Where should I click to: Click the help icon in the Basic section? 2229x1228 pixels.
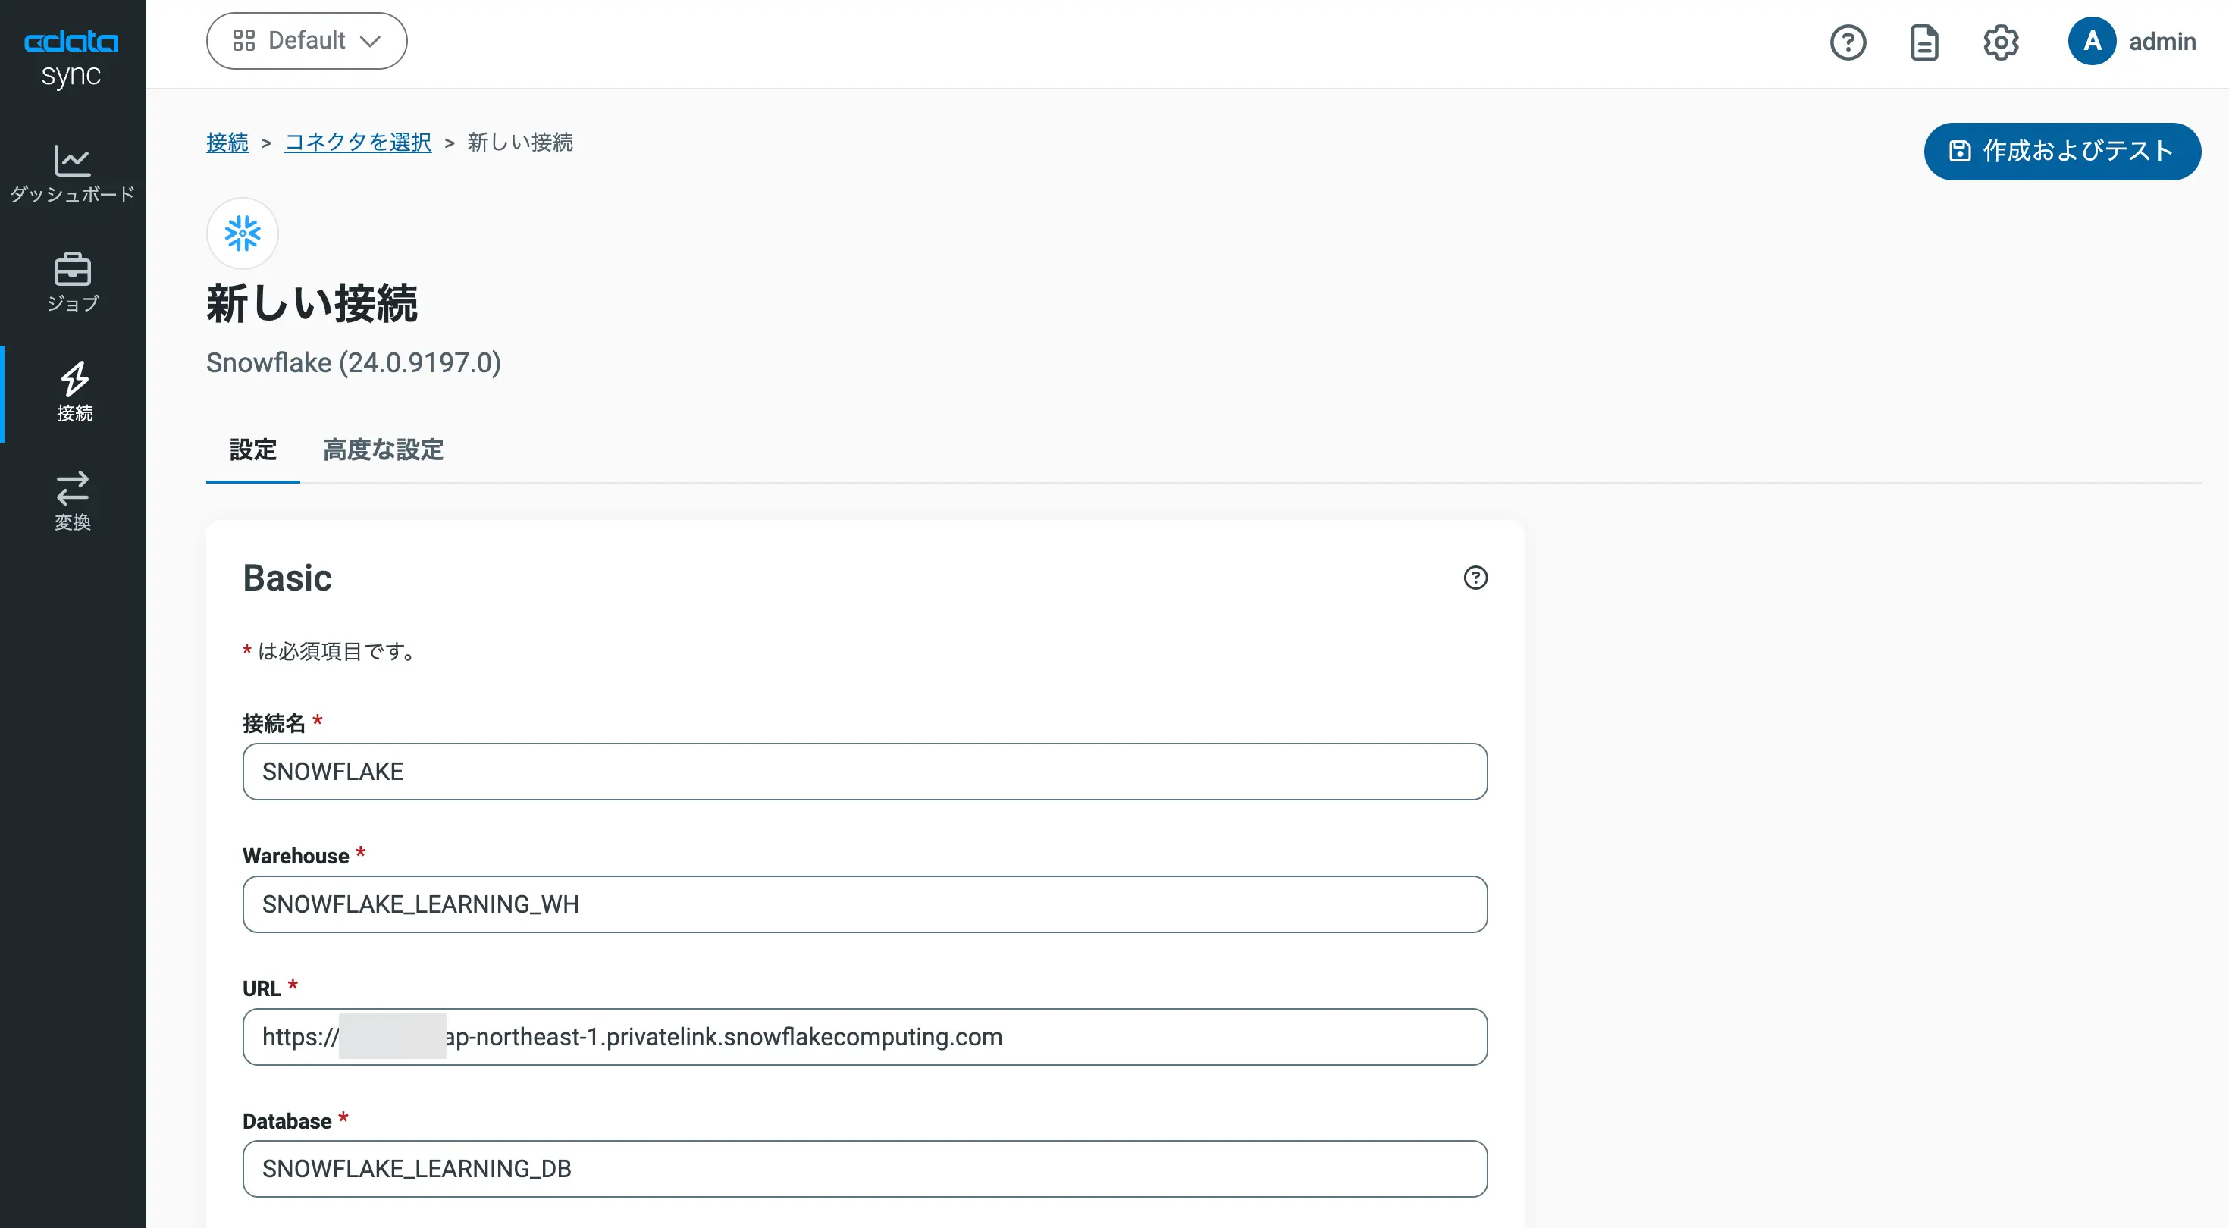coord(1475,578)
